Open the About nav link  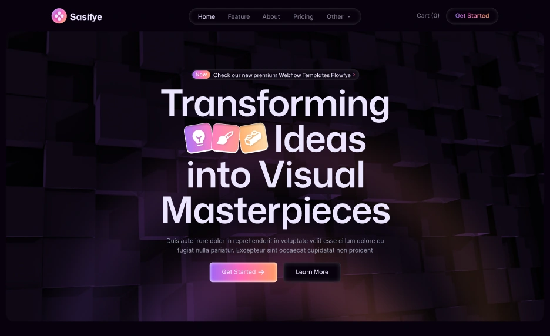pos(271,16)
